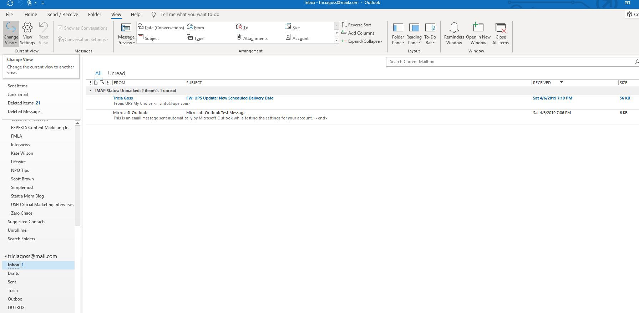The width and height of the screenshot is (639, 313).
Task: Open the Reading Pane menu
Action: point(414,34)
